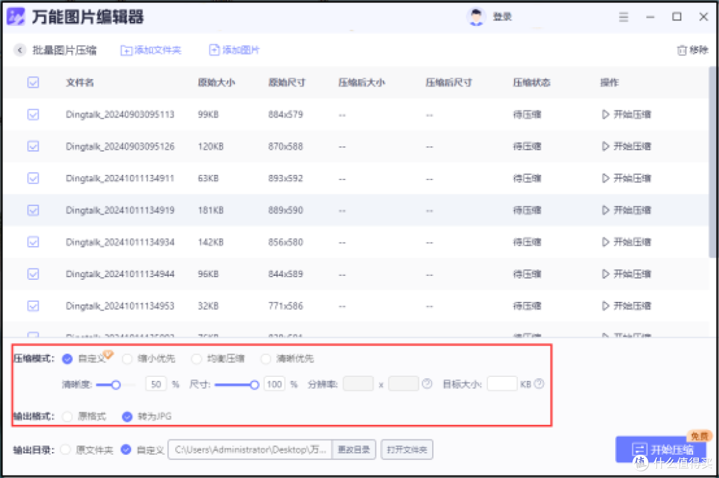This screenshot has height=478, width=719.
Task: Click the help icon beside 目标大小
Action: [539, 384]
